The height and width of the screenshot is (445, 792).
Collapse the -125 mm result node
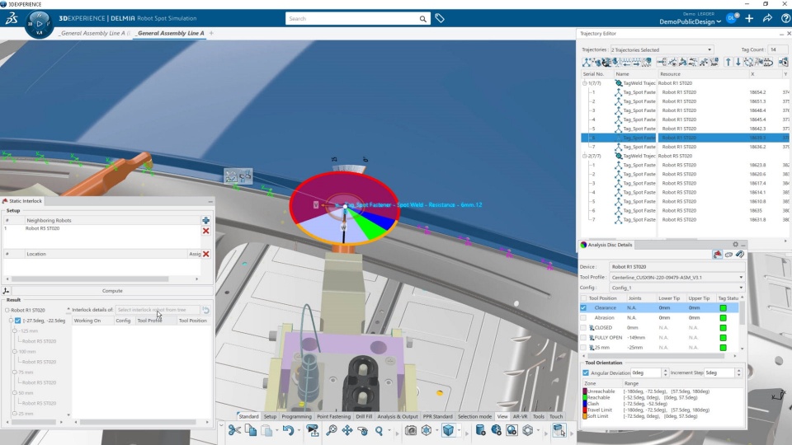pos(15,331)
